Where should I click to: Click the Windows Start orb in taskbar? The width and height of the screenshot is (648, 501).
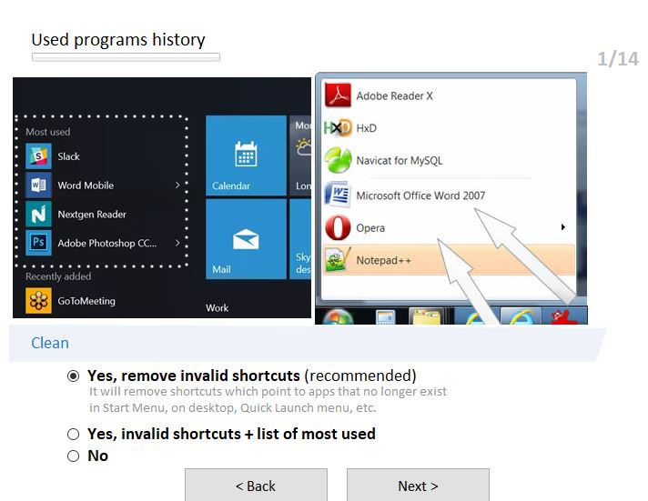pos(338,316)
